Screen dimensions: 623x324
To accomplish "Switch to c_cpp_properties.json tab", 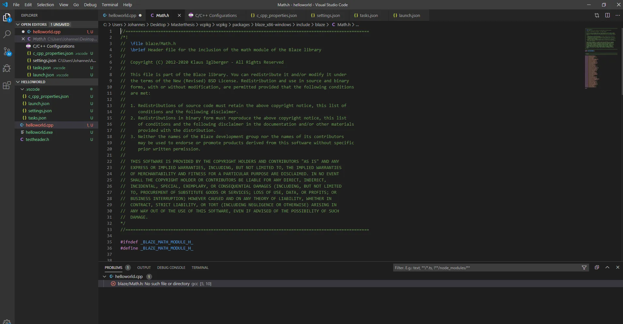I will pos(276,15).
